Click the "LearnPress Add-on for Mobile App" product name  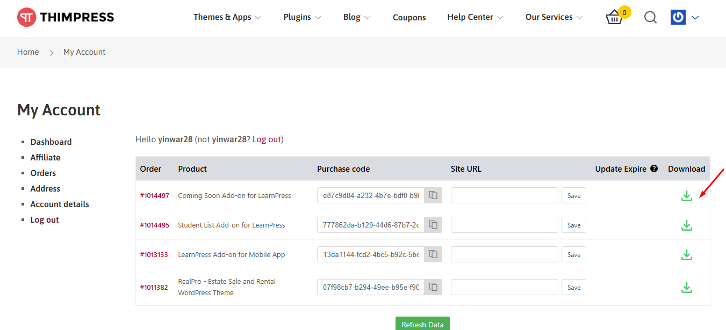coord(232,255)
